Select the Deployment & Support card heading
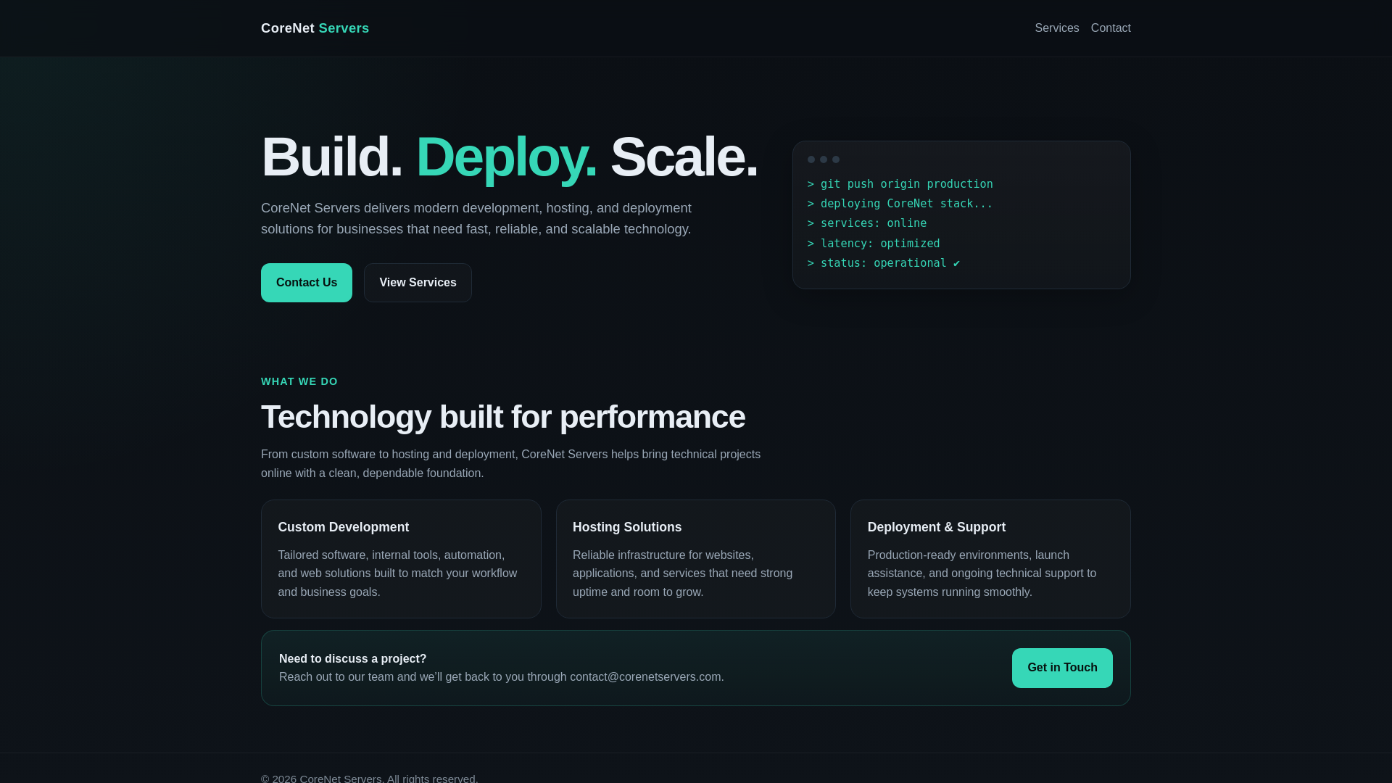This screenshot has width=1392, height=783. pyautogui.click(x=937, y=527)
